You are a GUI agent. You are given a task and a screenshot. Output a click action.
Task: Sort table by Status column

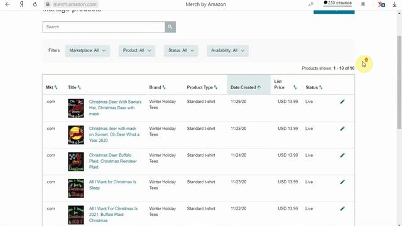[x=314, y=87]
